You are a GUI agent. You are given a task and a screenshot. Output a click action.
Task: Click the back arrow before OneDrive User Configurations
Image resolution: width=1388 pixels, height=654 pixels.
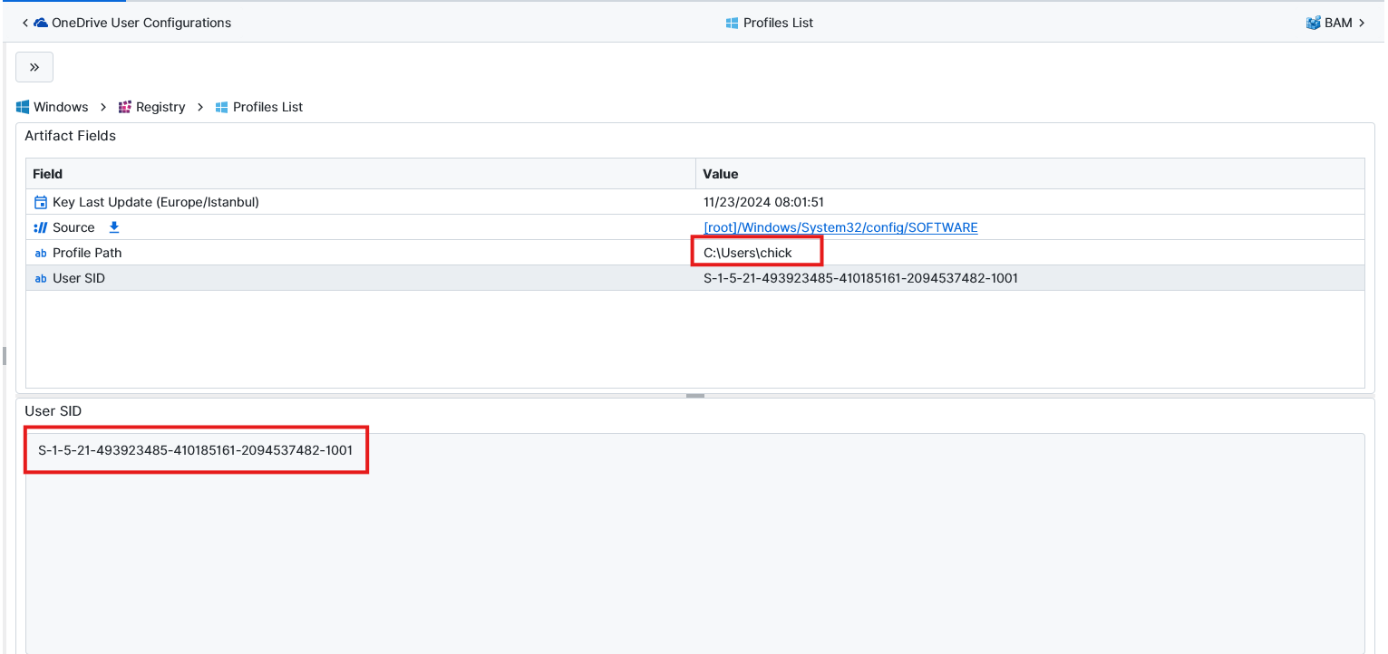click(24, 23)
